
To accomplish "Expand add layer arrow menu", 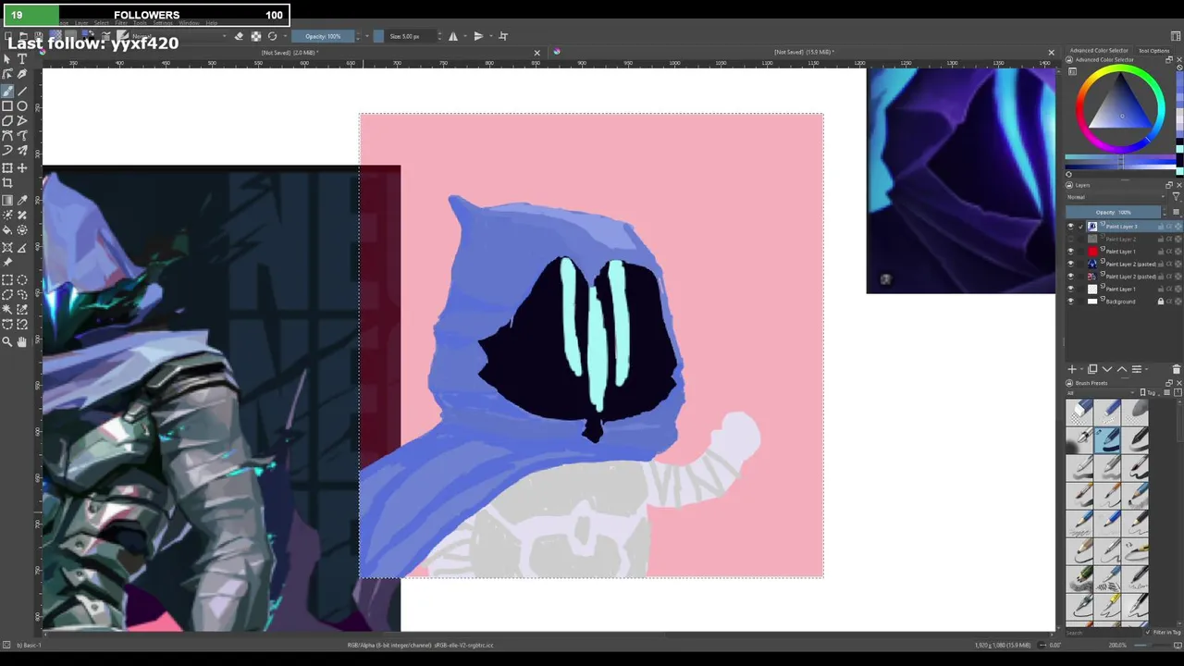I will [x=1082, y=369].
